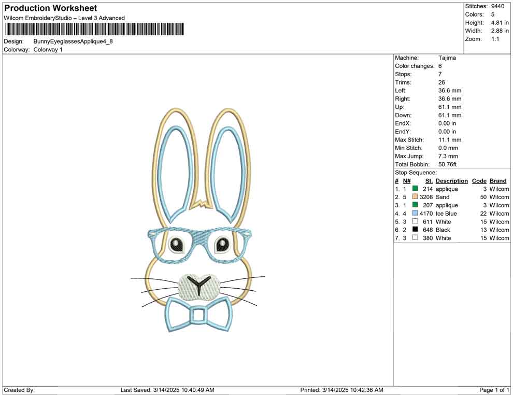Click the Last Saved timestamp in footer

click(x=167, y=390)
